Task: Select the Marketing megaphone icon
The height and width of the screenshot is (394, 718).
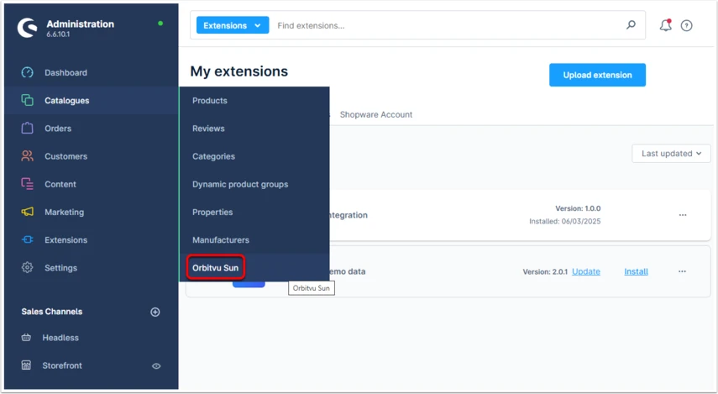Action: [28, 212]
